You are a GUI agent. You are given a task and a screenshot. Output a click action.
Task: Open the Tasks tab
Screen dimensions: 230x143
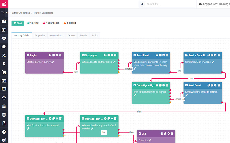[95, 35]
